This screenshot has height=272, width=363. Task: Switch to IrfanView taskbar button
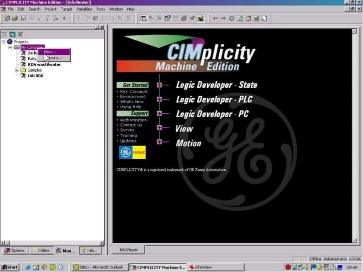point(216,267)
